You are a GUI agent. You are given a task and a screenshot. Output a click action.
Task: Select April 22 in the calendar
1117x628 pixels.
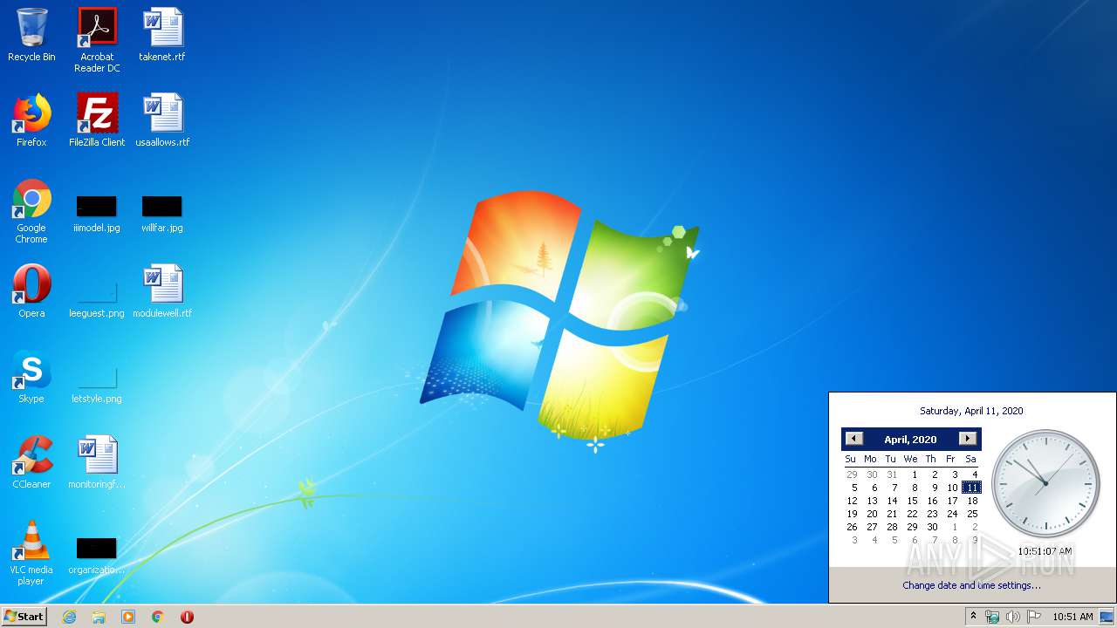(x=912, y=514)
